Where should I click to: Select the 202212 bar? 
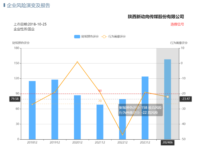pyautogui.click(x=122, y=119)
